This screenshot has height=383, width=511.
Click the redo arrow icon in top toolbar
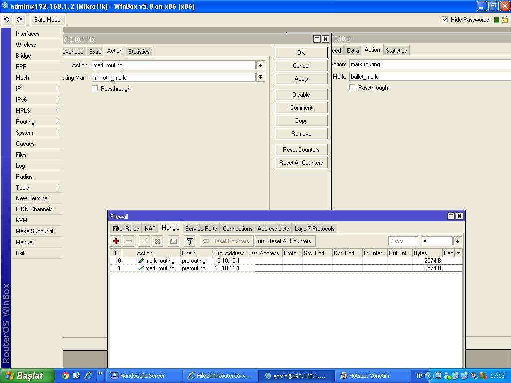[19, 20]
